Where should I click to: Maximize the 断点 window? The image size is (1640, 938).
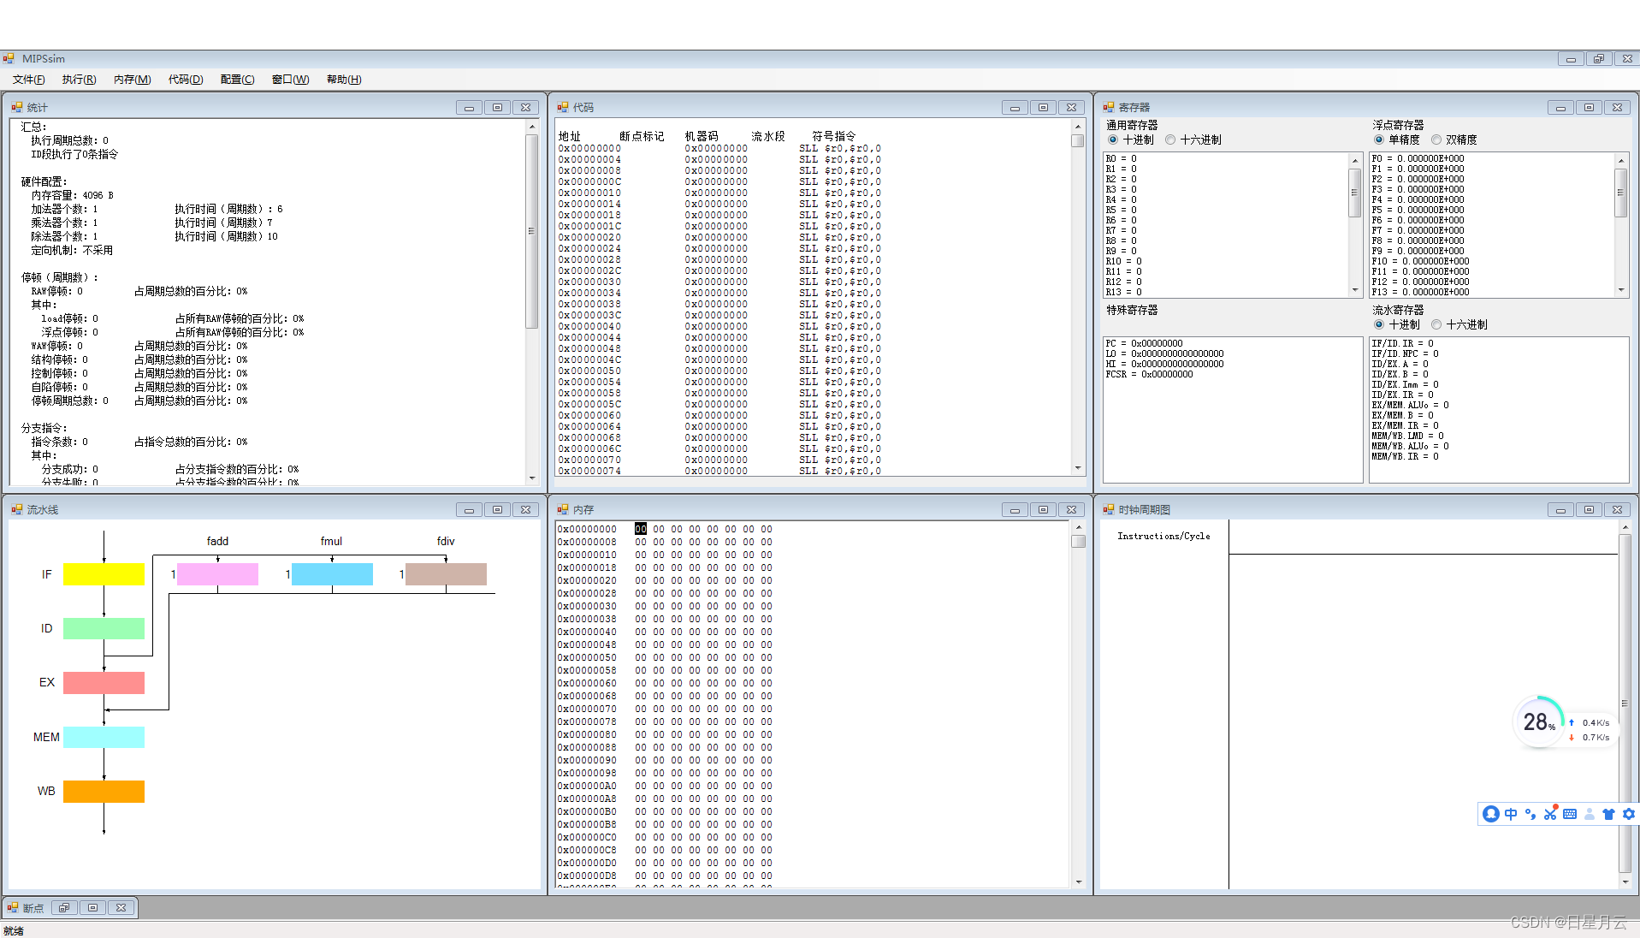click(x=92, y=908)
